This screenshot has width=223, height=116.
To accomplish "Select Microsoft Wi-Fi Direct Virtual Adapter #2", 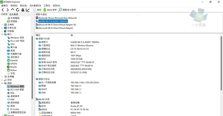I will point(56,25).
